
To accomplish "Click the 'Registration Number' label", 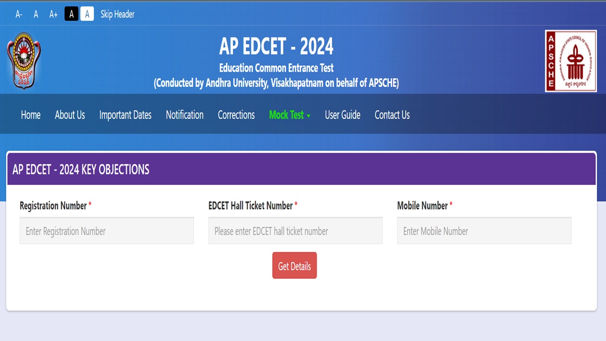I will (53, 206).
